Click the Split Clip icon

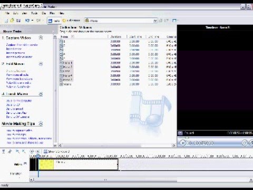[x=245, y=142]
